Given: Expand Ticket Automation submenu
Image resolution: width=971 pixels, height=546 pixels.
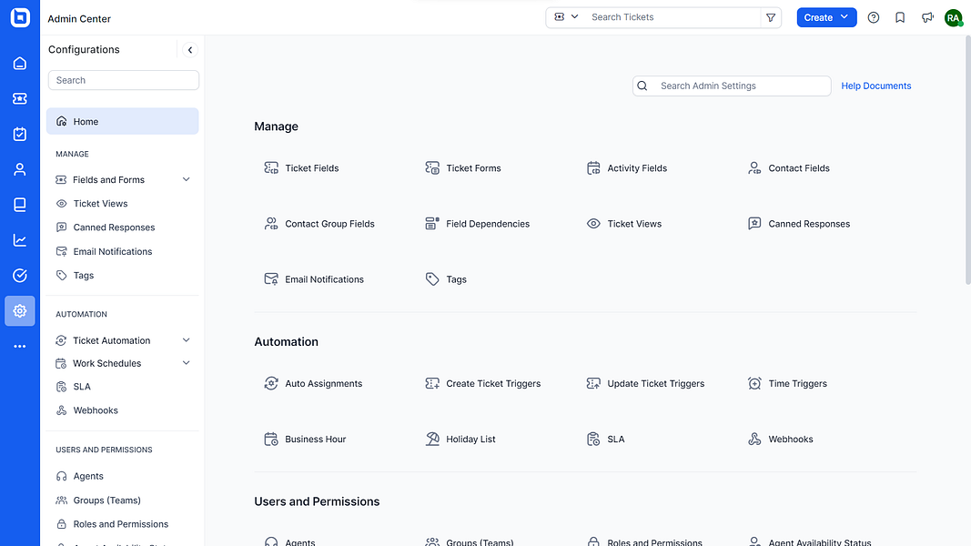Looking at the screenshot, I should pyautogui.click(x=187, y=340).
